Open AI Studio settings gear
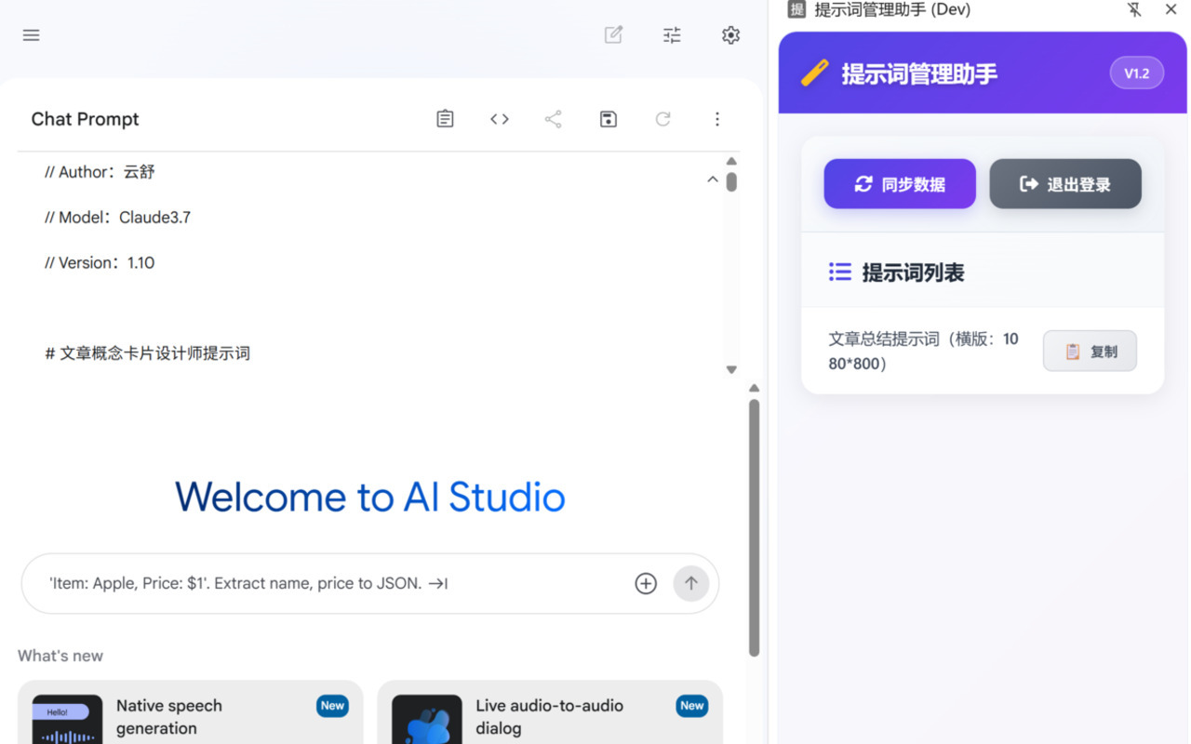This screenshot has width=1191, height=744. (x=730, y=34)
